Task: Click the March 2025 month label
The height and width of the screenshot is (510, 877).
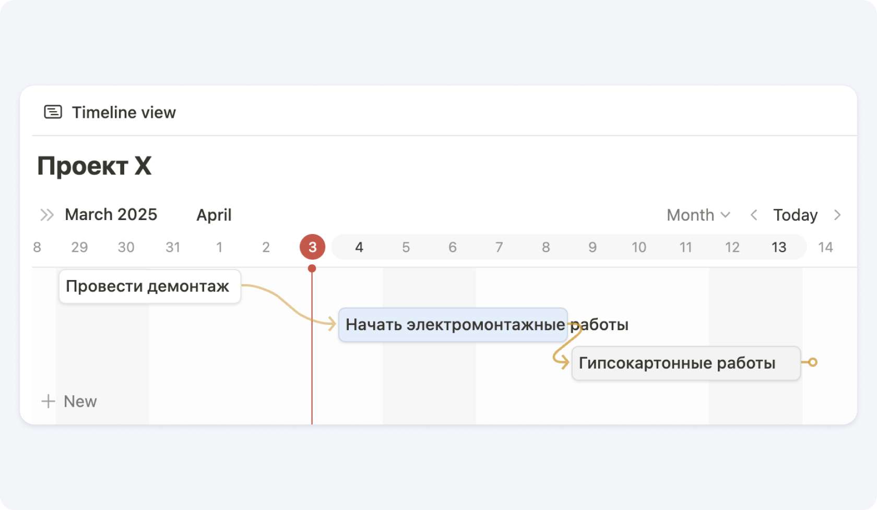Action: coord(111,215)
